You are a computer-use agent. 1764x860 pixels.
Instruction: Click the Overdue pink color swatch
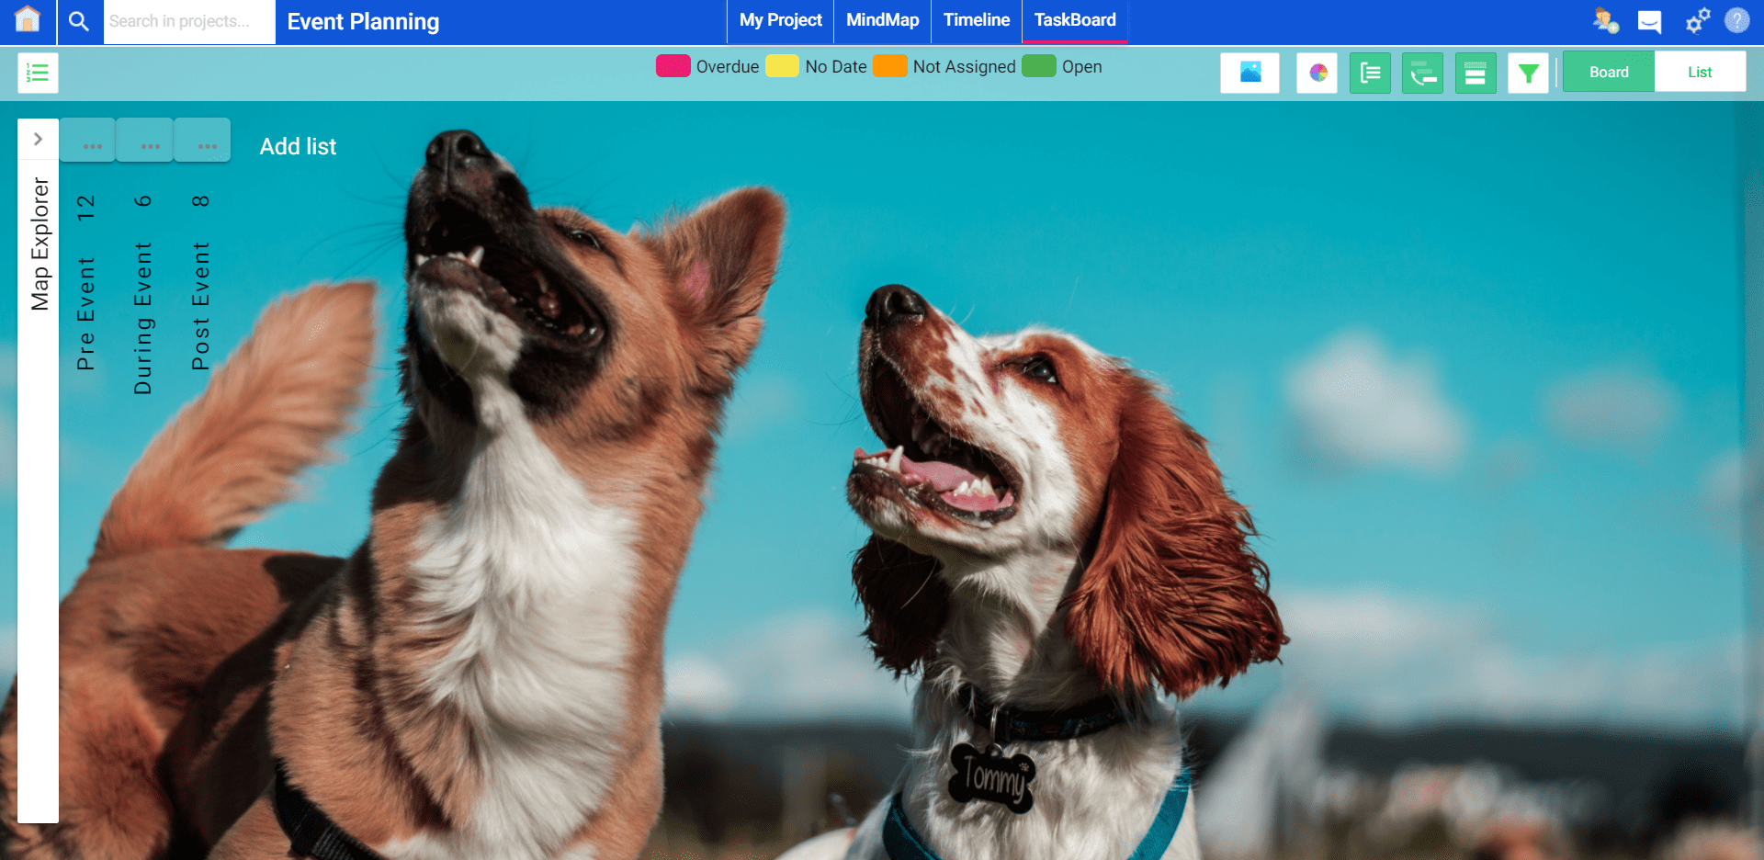click(x=673, y=66)
